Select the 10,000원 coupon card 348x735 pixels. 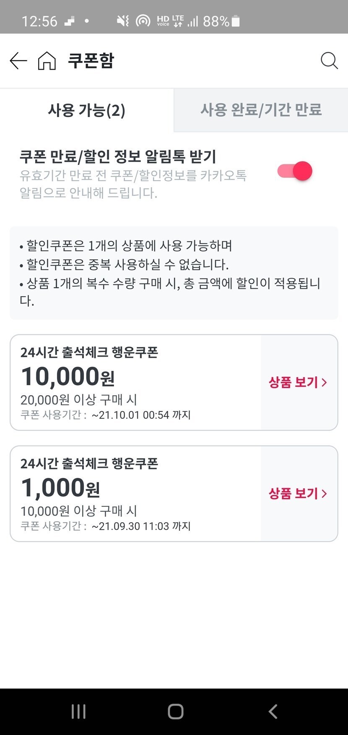click(x=135, y=383)
